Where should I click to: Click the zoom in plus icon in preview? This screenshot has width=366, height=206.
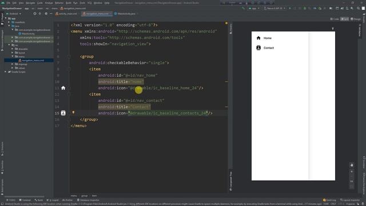coord(352,172)
